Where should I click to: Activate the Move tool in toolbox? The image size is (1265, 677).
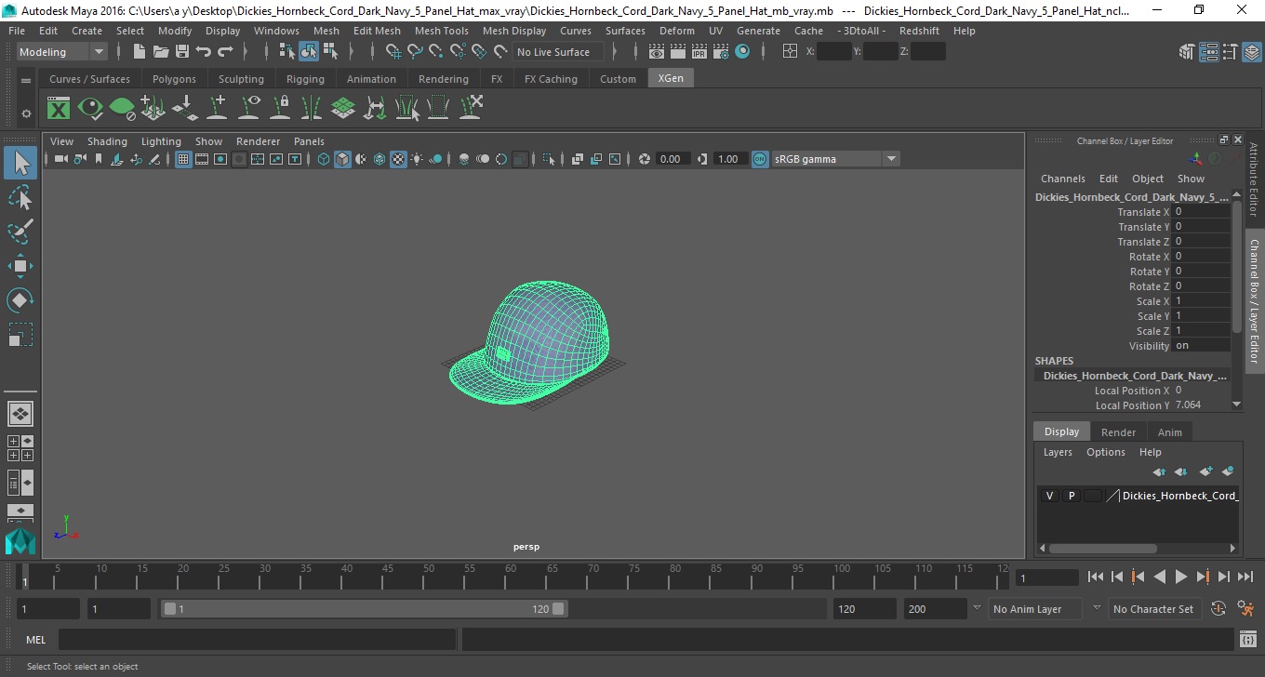click(x=20, y=266)
